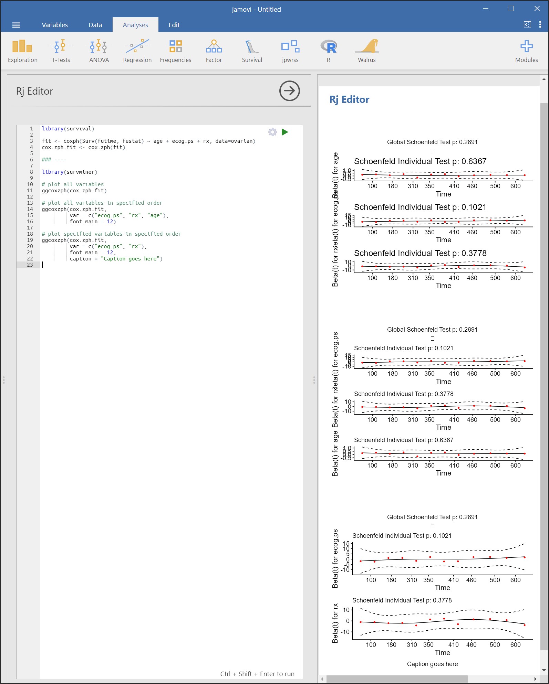This screenshot has height=684, width=549.
Task: Open the Regression analyses menu
Action: 137,51
